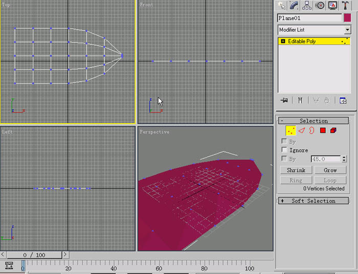358x274 pixels.
Task: Click Remove Modifier trash icon
Action: pyautogui.click(x=327, y=100)
